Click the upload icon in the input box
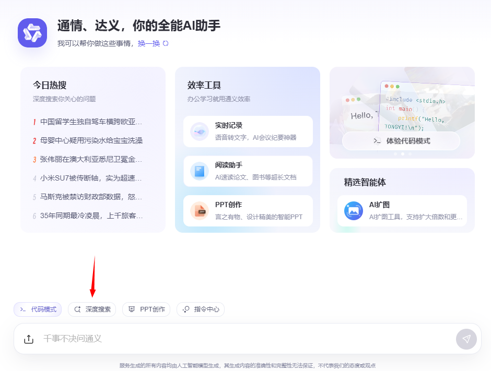This screenshot has width=491, height=371. 29,339
